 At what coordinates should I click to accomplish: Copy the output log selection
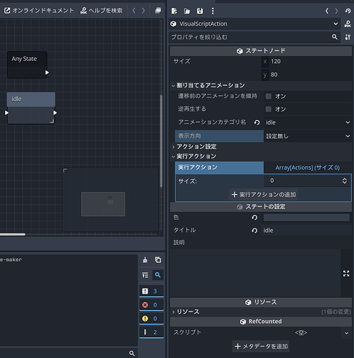(158, 260)
